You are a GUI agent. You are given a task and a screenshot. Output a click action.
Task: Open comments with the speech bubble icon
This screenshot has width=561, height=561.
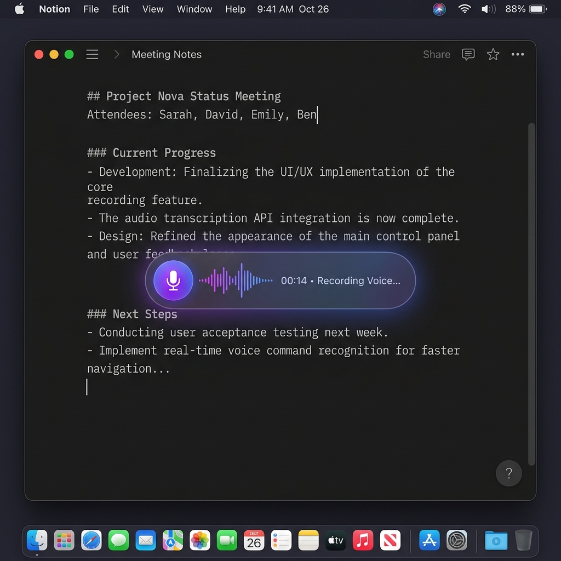[x=468, y=54]
